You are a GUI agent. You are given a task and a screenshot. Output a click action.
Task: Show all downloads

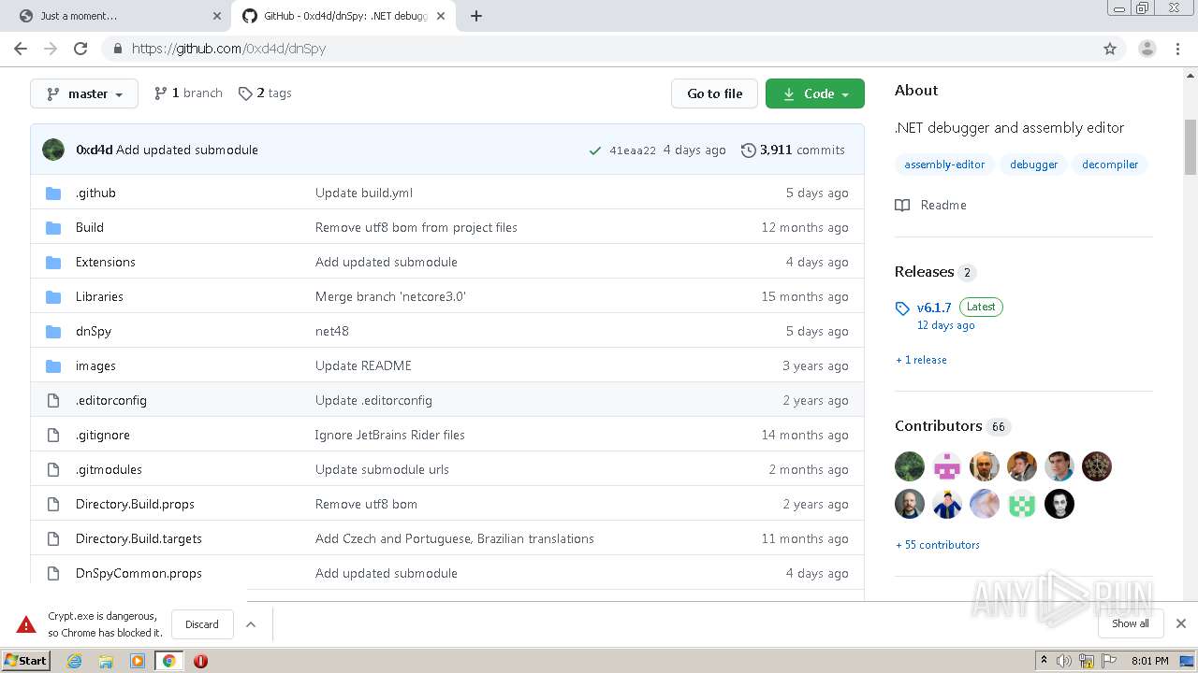click(1130, 623)
